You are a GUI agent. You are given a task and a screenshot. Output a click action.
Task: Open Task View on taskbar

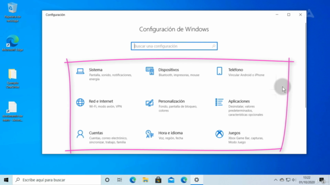click(x=120, y=180)
